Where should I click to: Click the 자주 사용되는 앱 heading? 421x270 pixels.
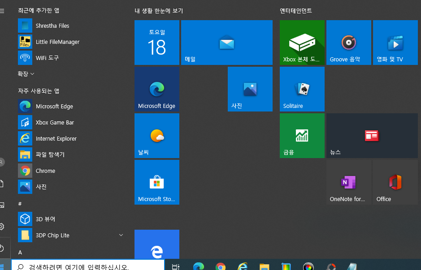click(x=39, y=91)
